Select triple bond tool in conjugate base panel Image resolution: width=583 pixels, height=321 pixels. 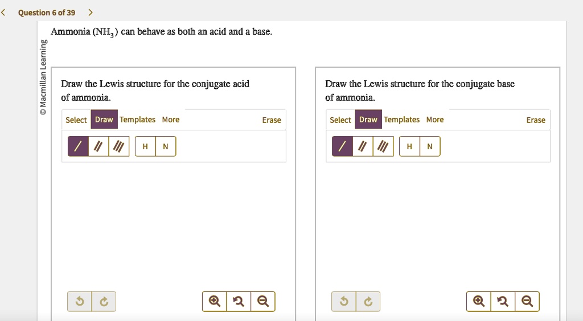click(x=383, y=146)
